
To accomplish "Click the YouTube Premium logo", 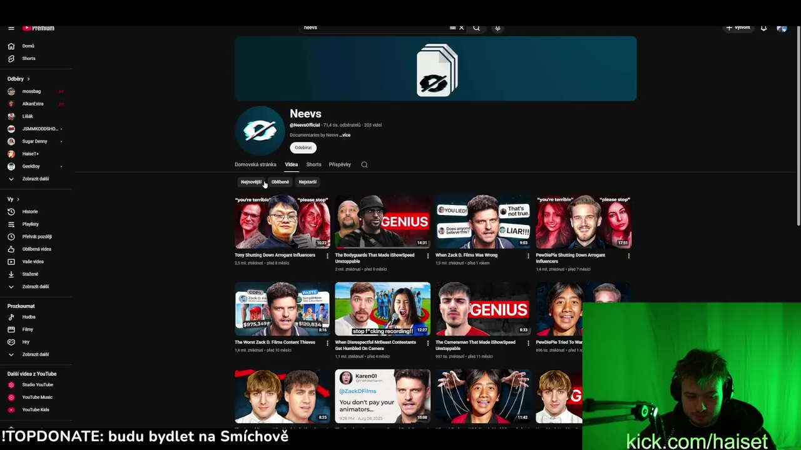I will click(39, 28).
